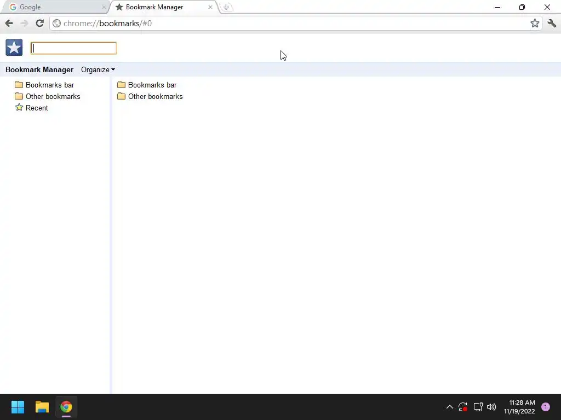Viewport: 561px width, 420px height.
Task: Go back using the browser back arrow
Action: click(9, 23)
